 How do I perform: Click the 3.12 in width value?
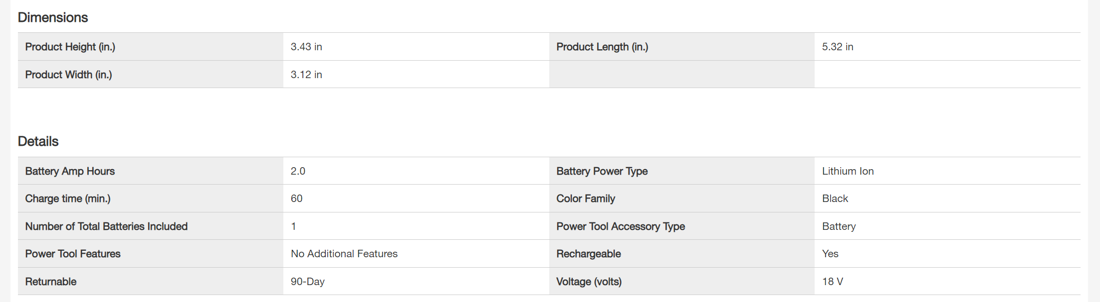coord(306,75)
